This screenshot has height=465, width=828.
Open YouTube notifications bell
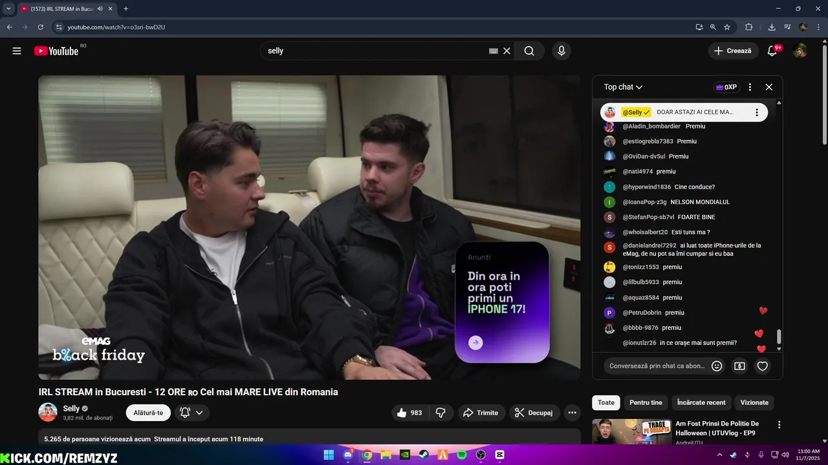point(772,51)
